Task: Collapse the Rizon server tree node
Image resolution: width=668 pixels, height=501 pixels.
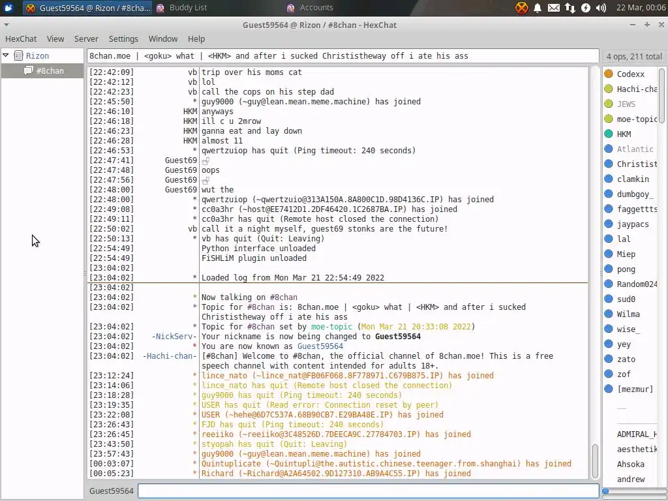Action: [x=6, y=55]
